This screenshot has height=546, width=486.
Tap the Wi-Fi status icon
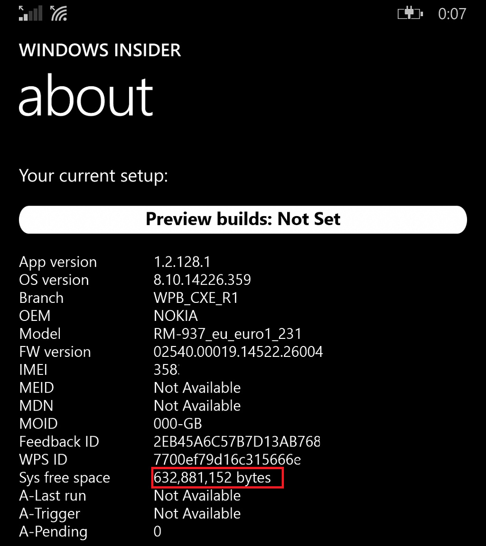pos(59,13)
